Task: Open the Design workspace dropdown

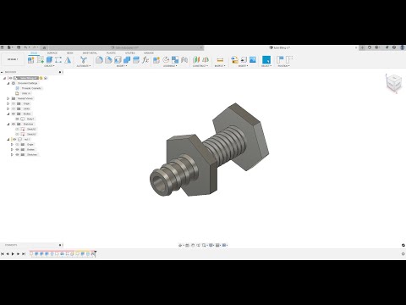Action: click(x=13, y=59)
